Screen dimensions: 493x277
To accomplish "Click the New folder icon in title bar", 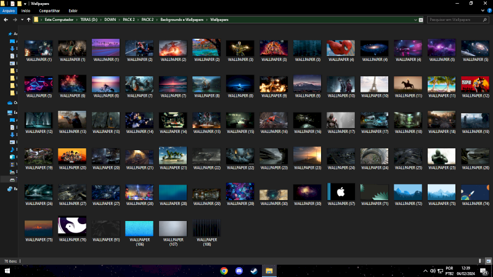I will click(19, 4).
